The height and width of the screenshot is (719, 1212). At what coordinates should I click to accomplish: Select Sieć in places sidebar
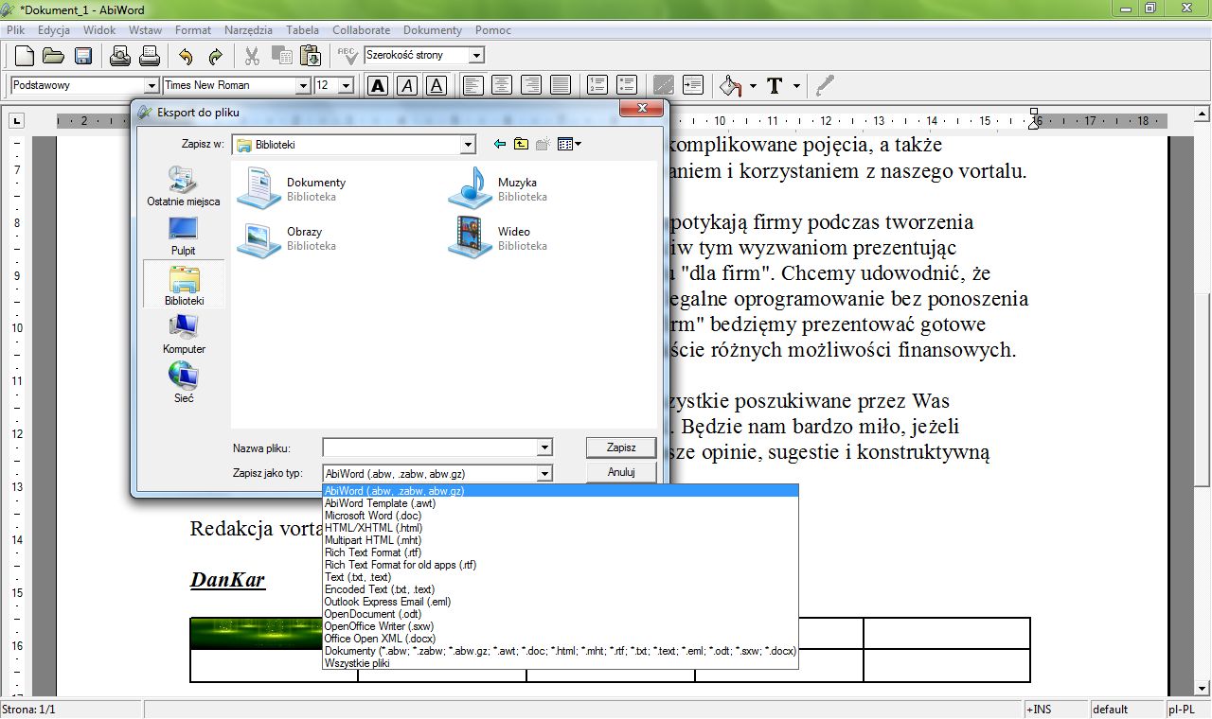(184, 383)
